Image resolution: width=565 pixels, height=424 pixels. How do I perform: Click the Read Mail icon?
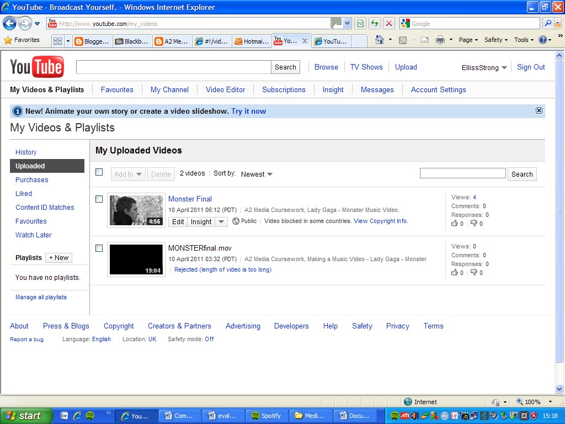click(x=425, y=40)
